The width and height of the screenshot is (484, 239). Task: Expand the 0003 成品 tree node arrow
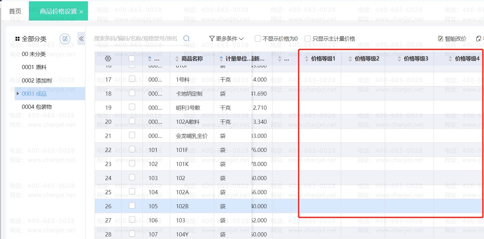(18, 94)
